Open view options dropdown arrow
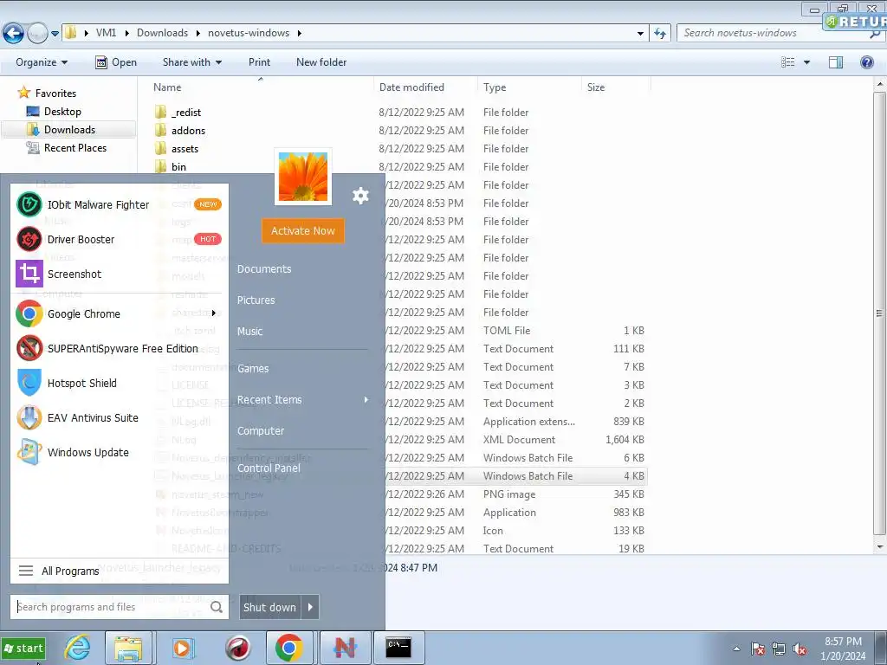Viewport: 887px width, 665px height. coord(806,62)
